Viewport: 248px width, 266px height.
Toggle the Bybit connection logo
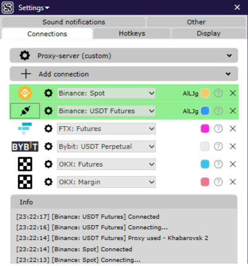click(25, 146)
